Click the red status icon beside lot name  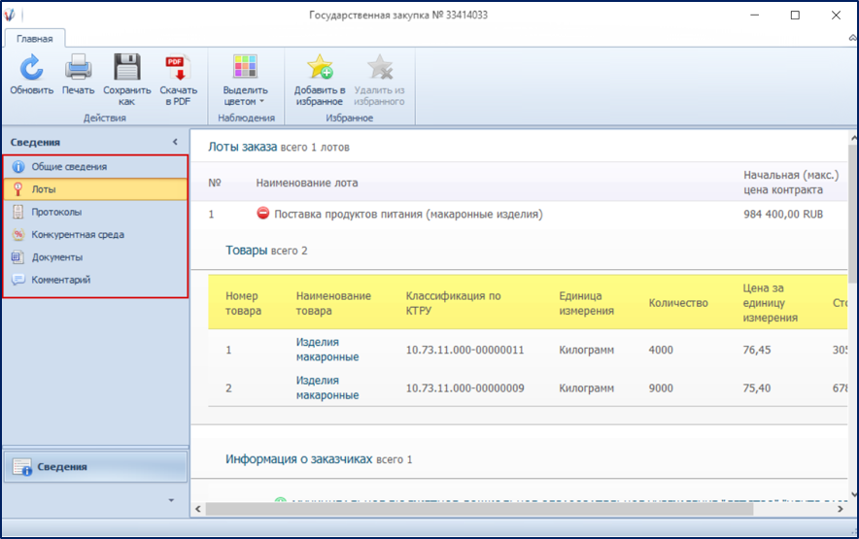click(x=263, y=213)
